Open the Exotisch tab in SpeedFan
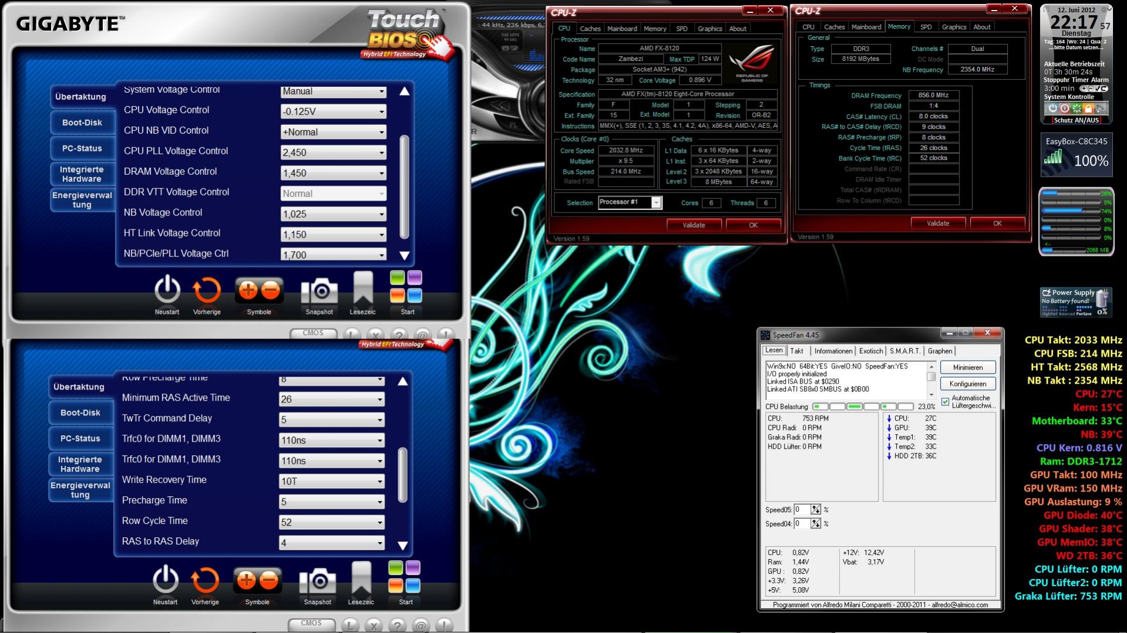Image resolution: width=1127 pixels, height=633 pixels. pos(870,351)
